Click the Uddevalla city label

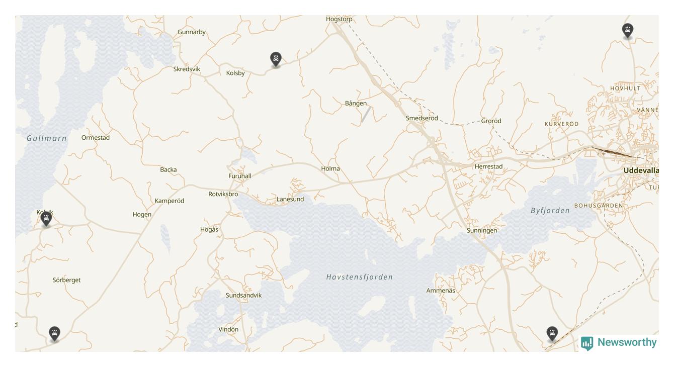click(x=641, y=170)
